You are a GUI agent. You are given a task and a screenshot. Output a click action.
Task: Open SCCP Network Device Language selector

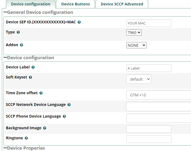(159, 106)
